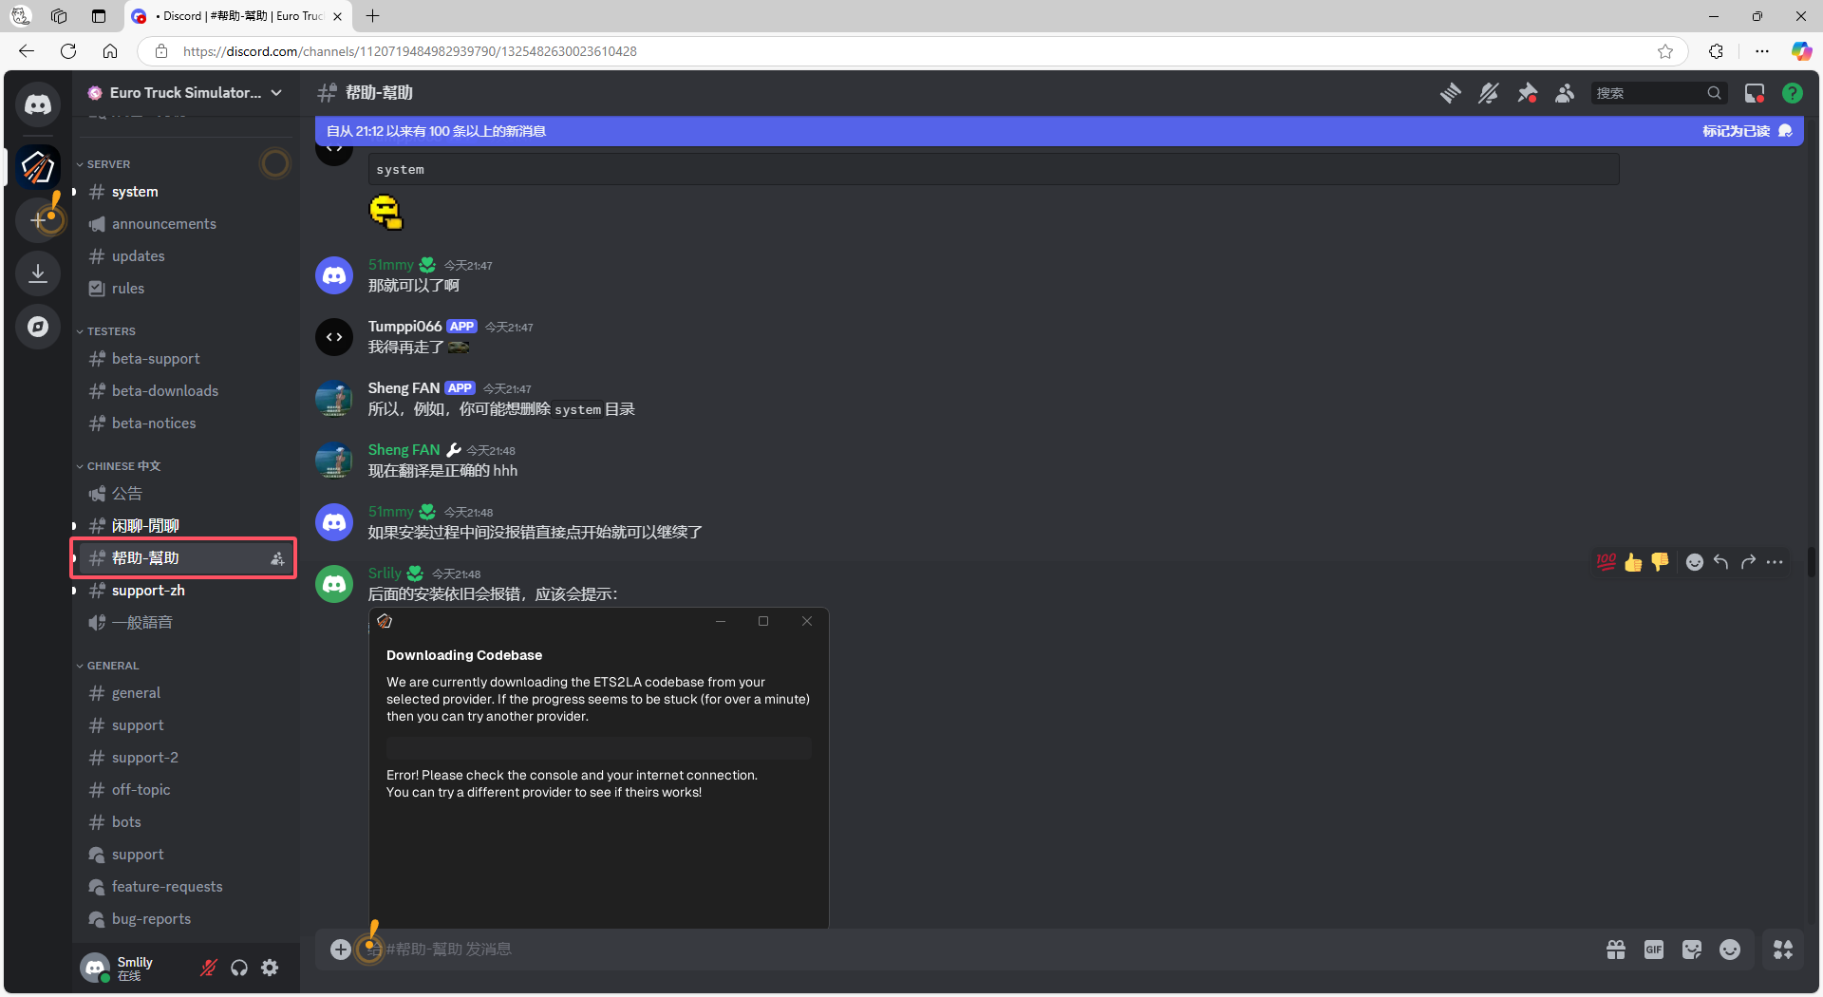Click Srlily username in chat

(x=385, y=574)
